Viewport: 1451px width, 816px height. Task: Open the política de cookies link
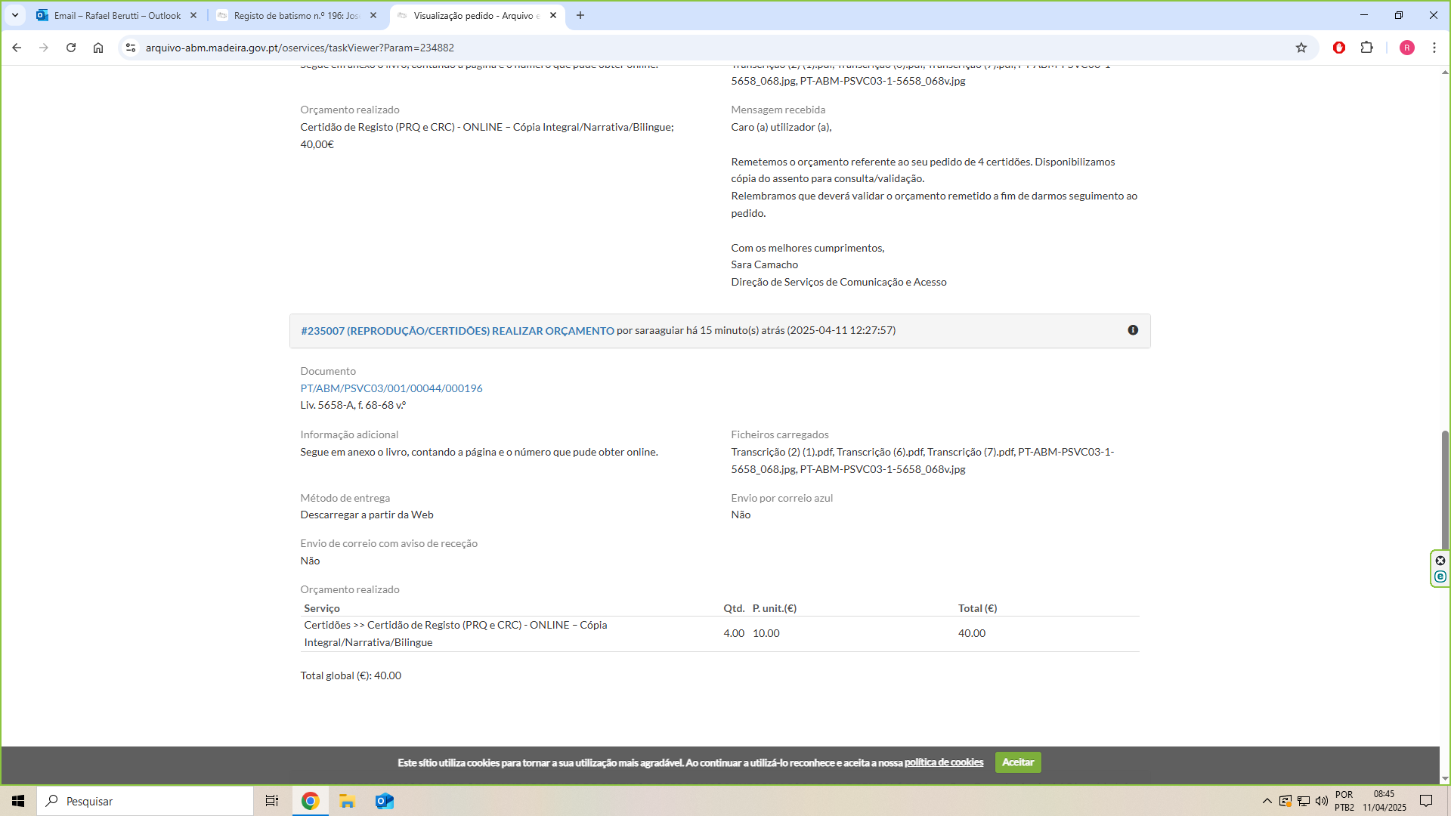click(943, 762)
